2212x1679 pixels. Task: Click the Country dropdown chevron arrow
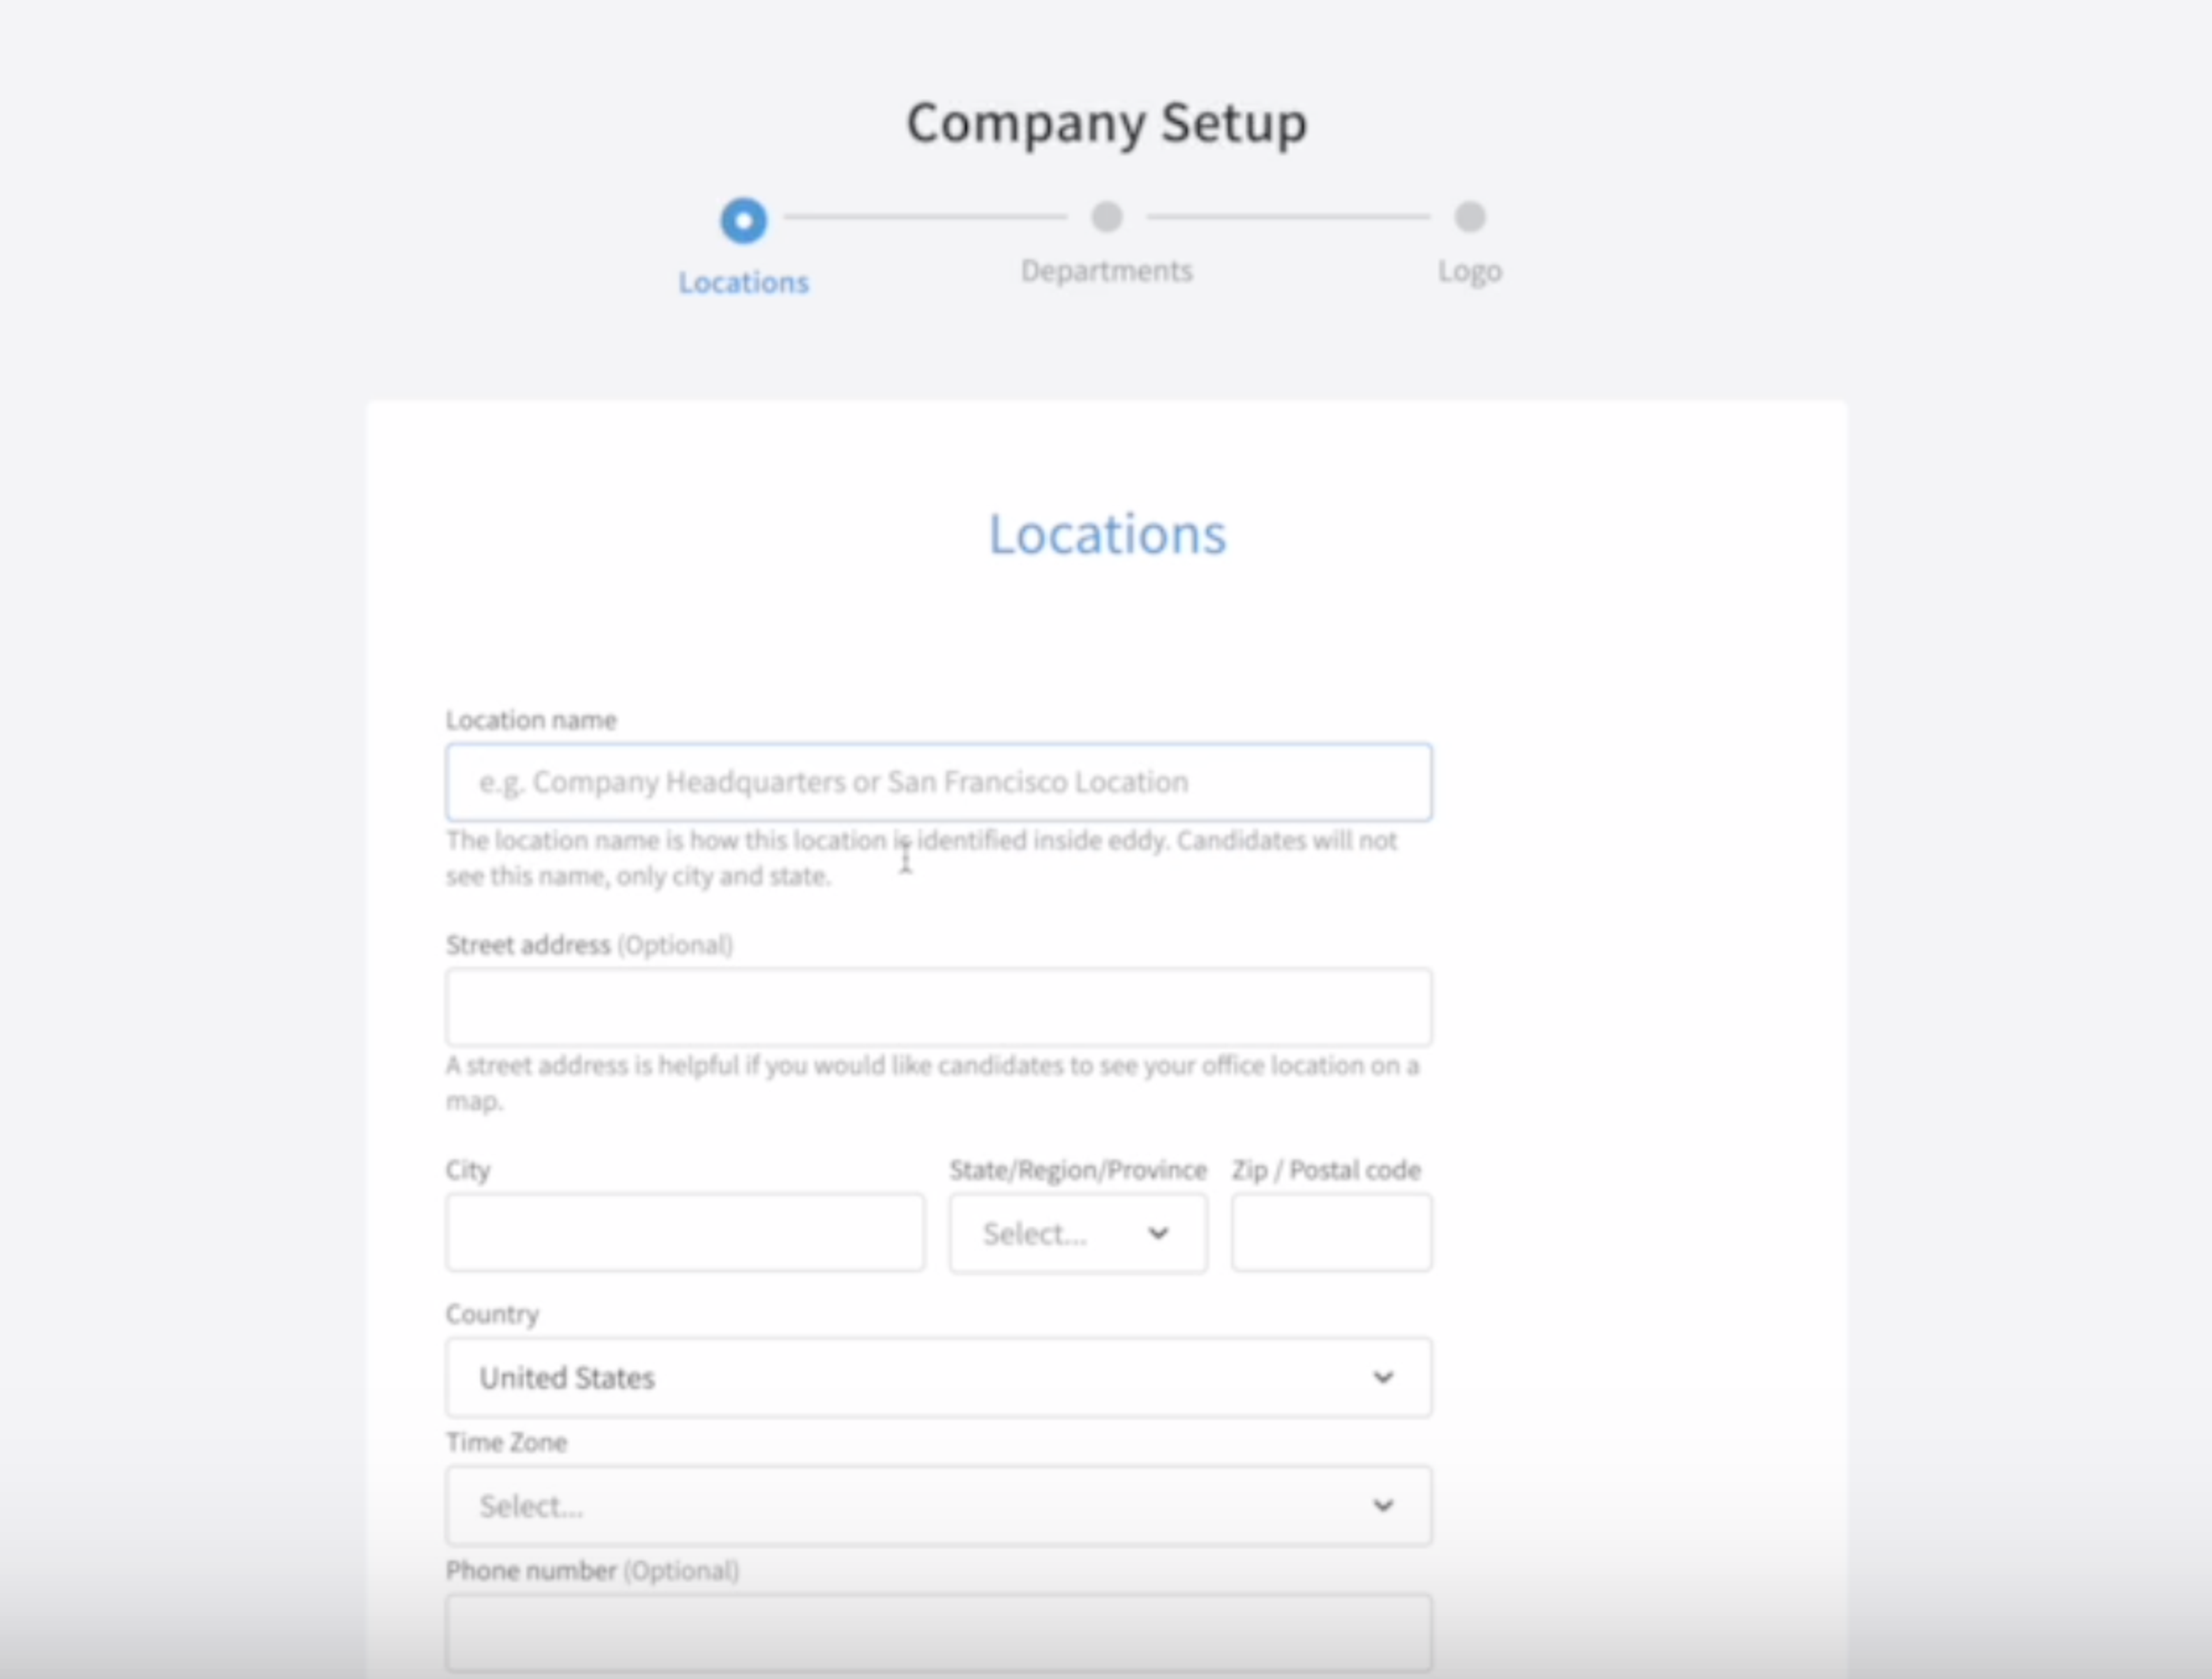pyautogui.click(x=1383, y=1377)
